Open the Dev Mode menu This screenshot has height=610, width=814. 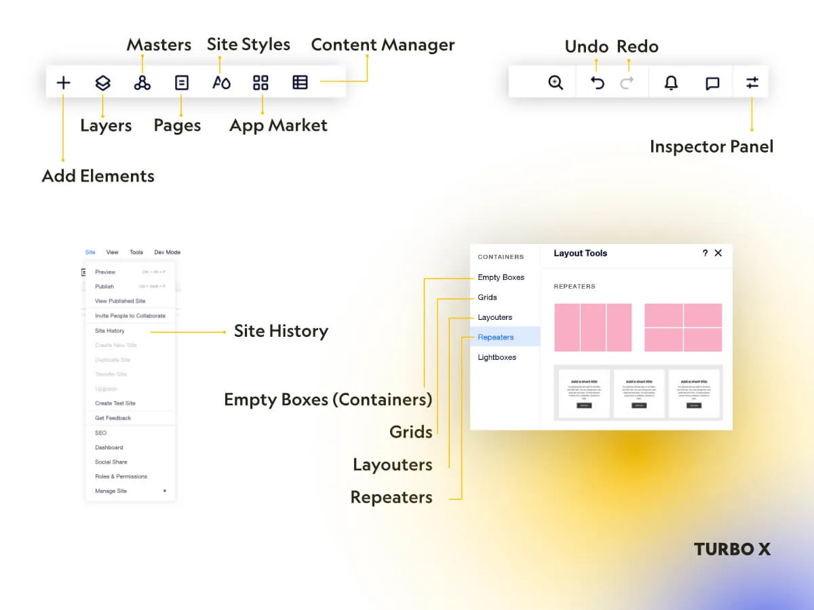[168, 252]
